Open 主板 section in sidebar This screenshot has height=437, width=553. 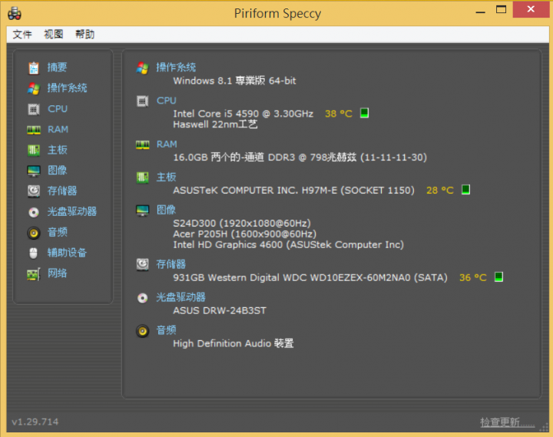57,150
